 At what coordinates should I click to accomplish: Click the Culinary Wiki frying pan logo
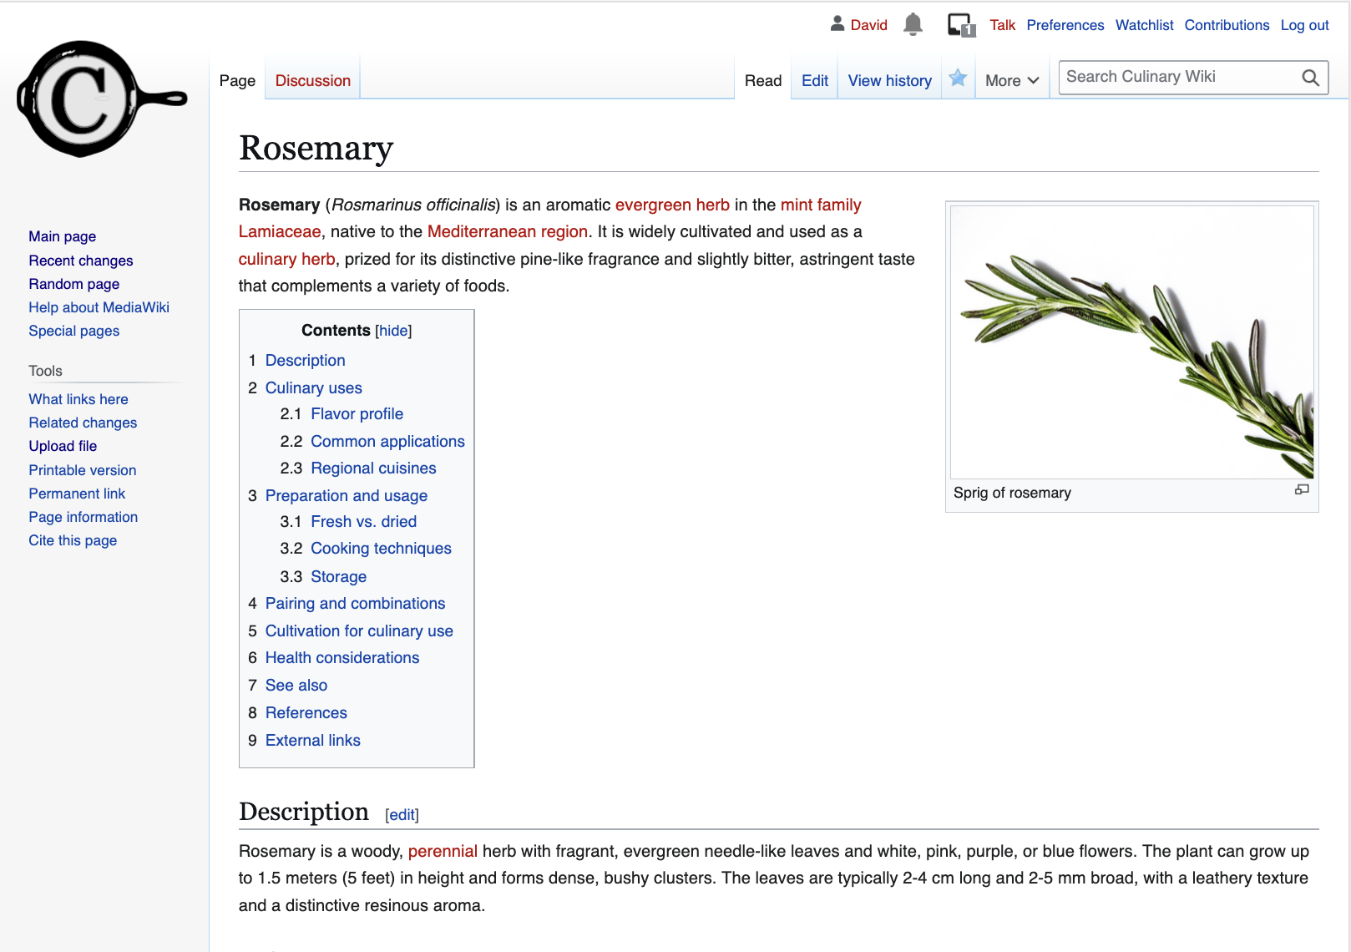click(x=100, y=99)
